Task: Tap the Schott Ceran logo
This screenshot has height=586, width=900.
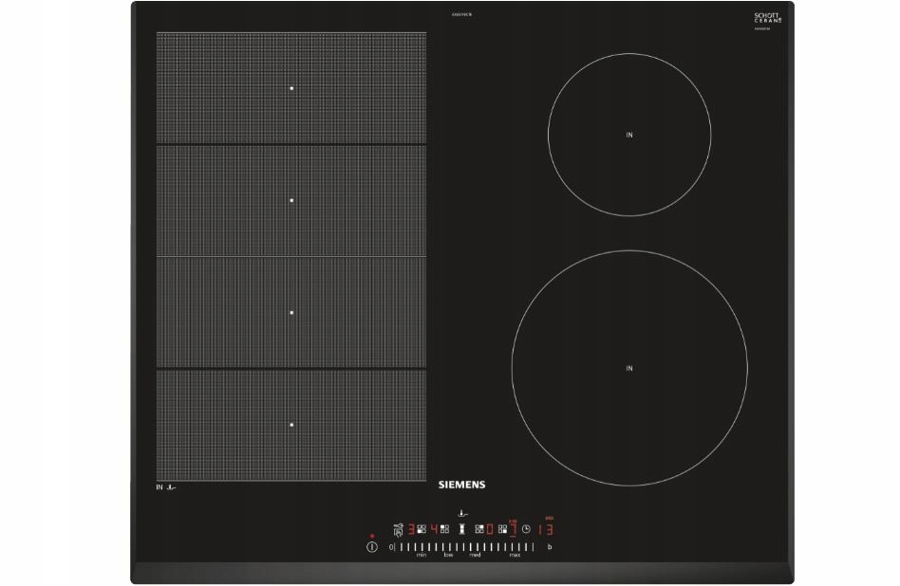Action: 767,18
